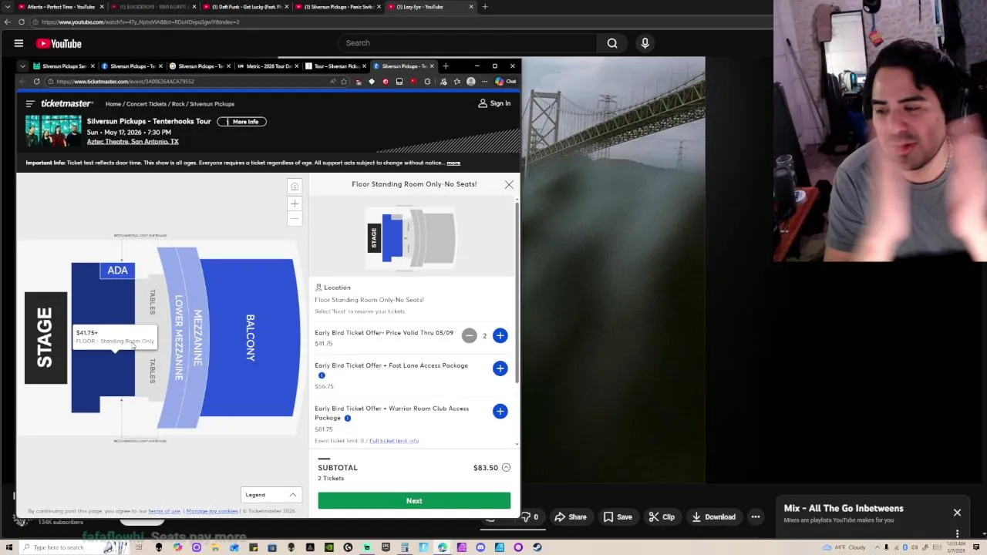The height and width of the screenshot is (555, 987).
Task: Reload the Ticketmaster page
Action: coord(36,82)
